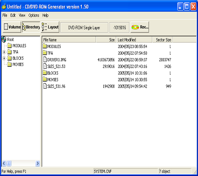Viewport: 198px width, 176px height.
Task: Sort by Last Modified column header
Action: click(x=134, y=40)
